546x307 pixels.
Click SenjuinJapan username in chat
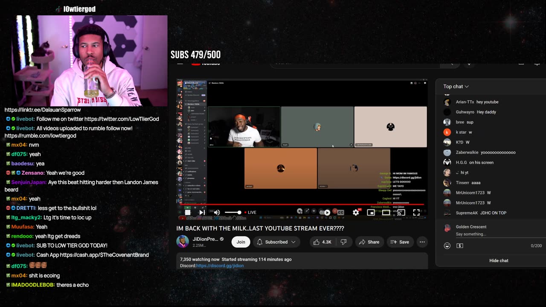[x=28, y=182]
